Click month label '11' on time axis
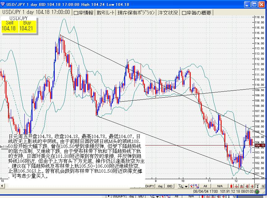 210,181
